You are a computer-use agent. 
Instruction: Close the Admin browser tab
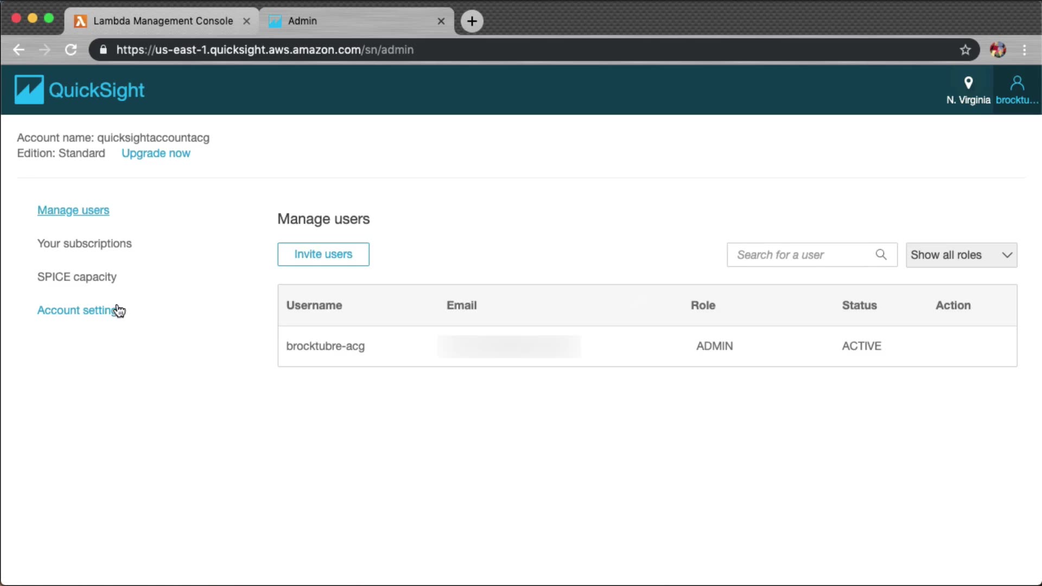pos(441,21)
